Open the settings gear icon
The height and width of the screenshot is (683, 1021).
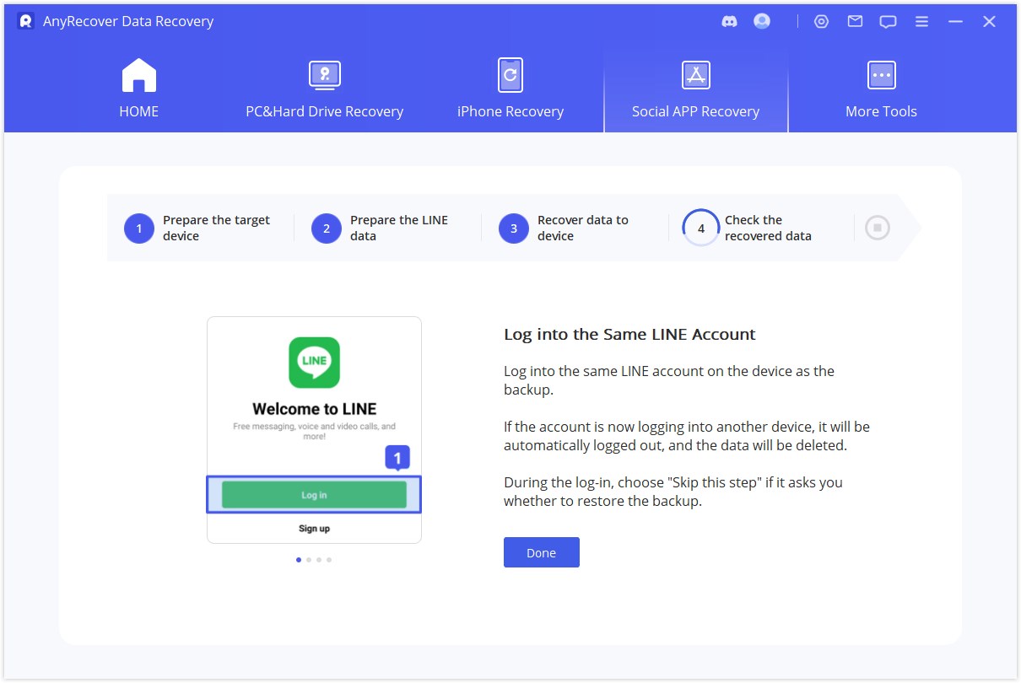coord(821,21)
